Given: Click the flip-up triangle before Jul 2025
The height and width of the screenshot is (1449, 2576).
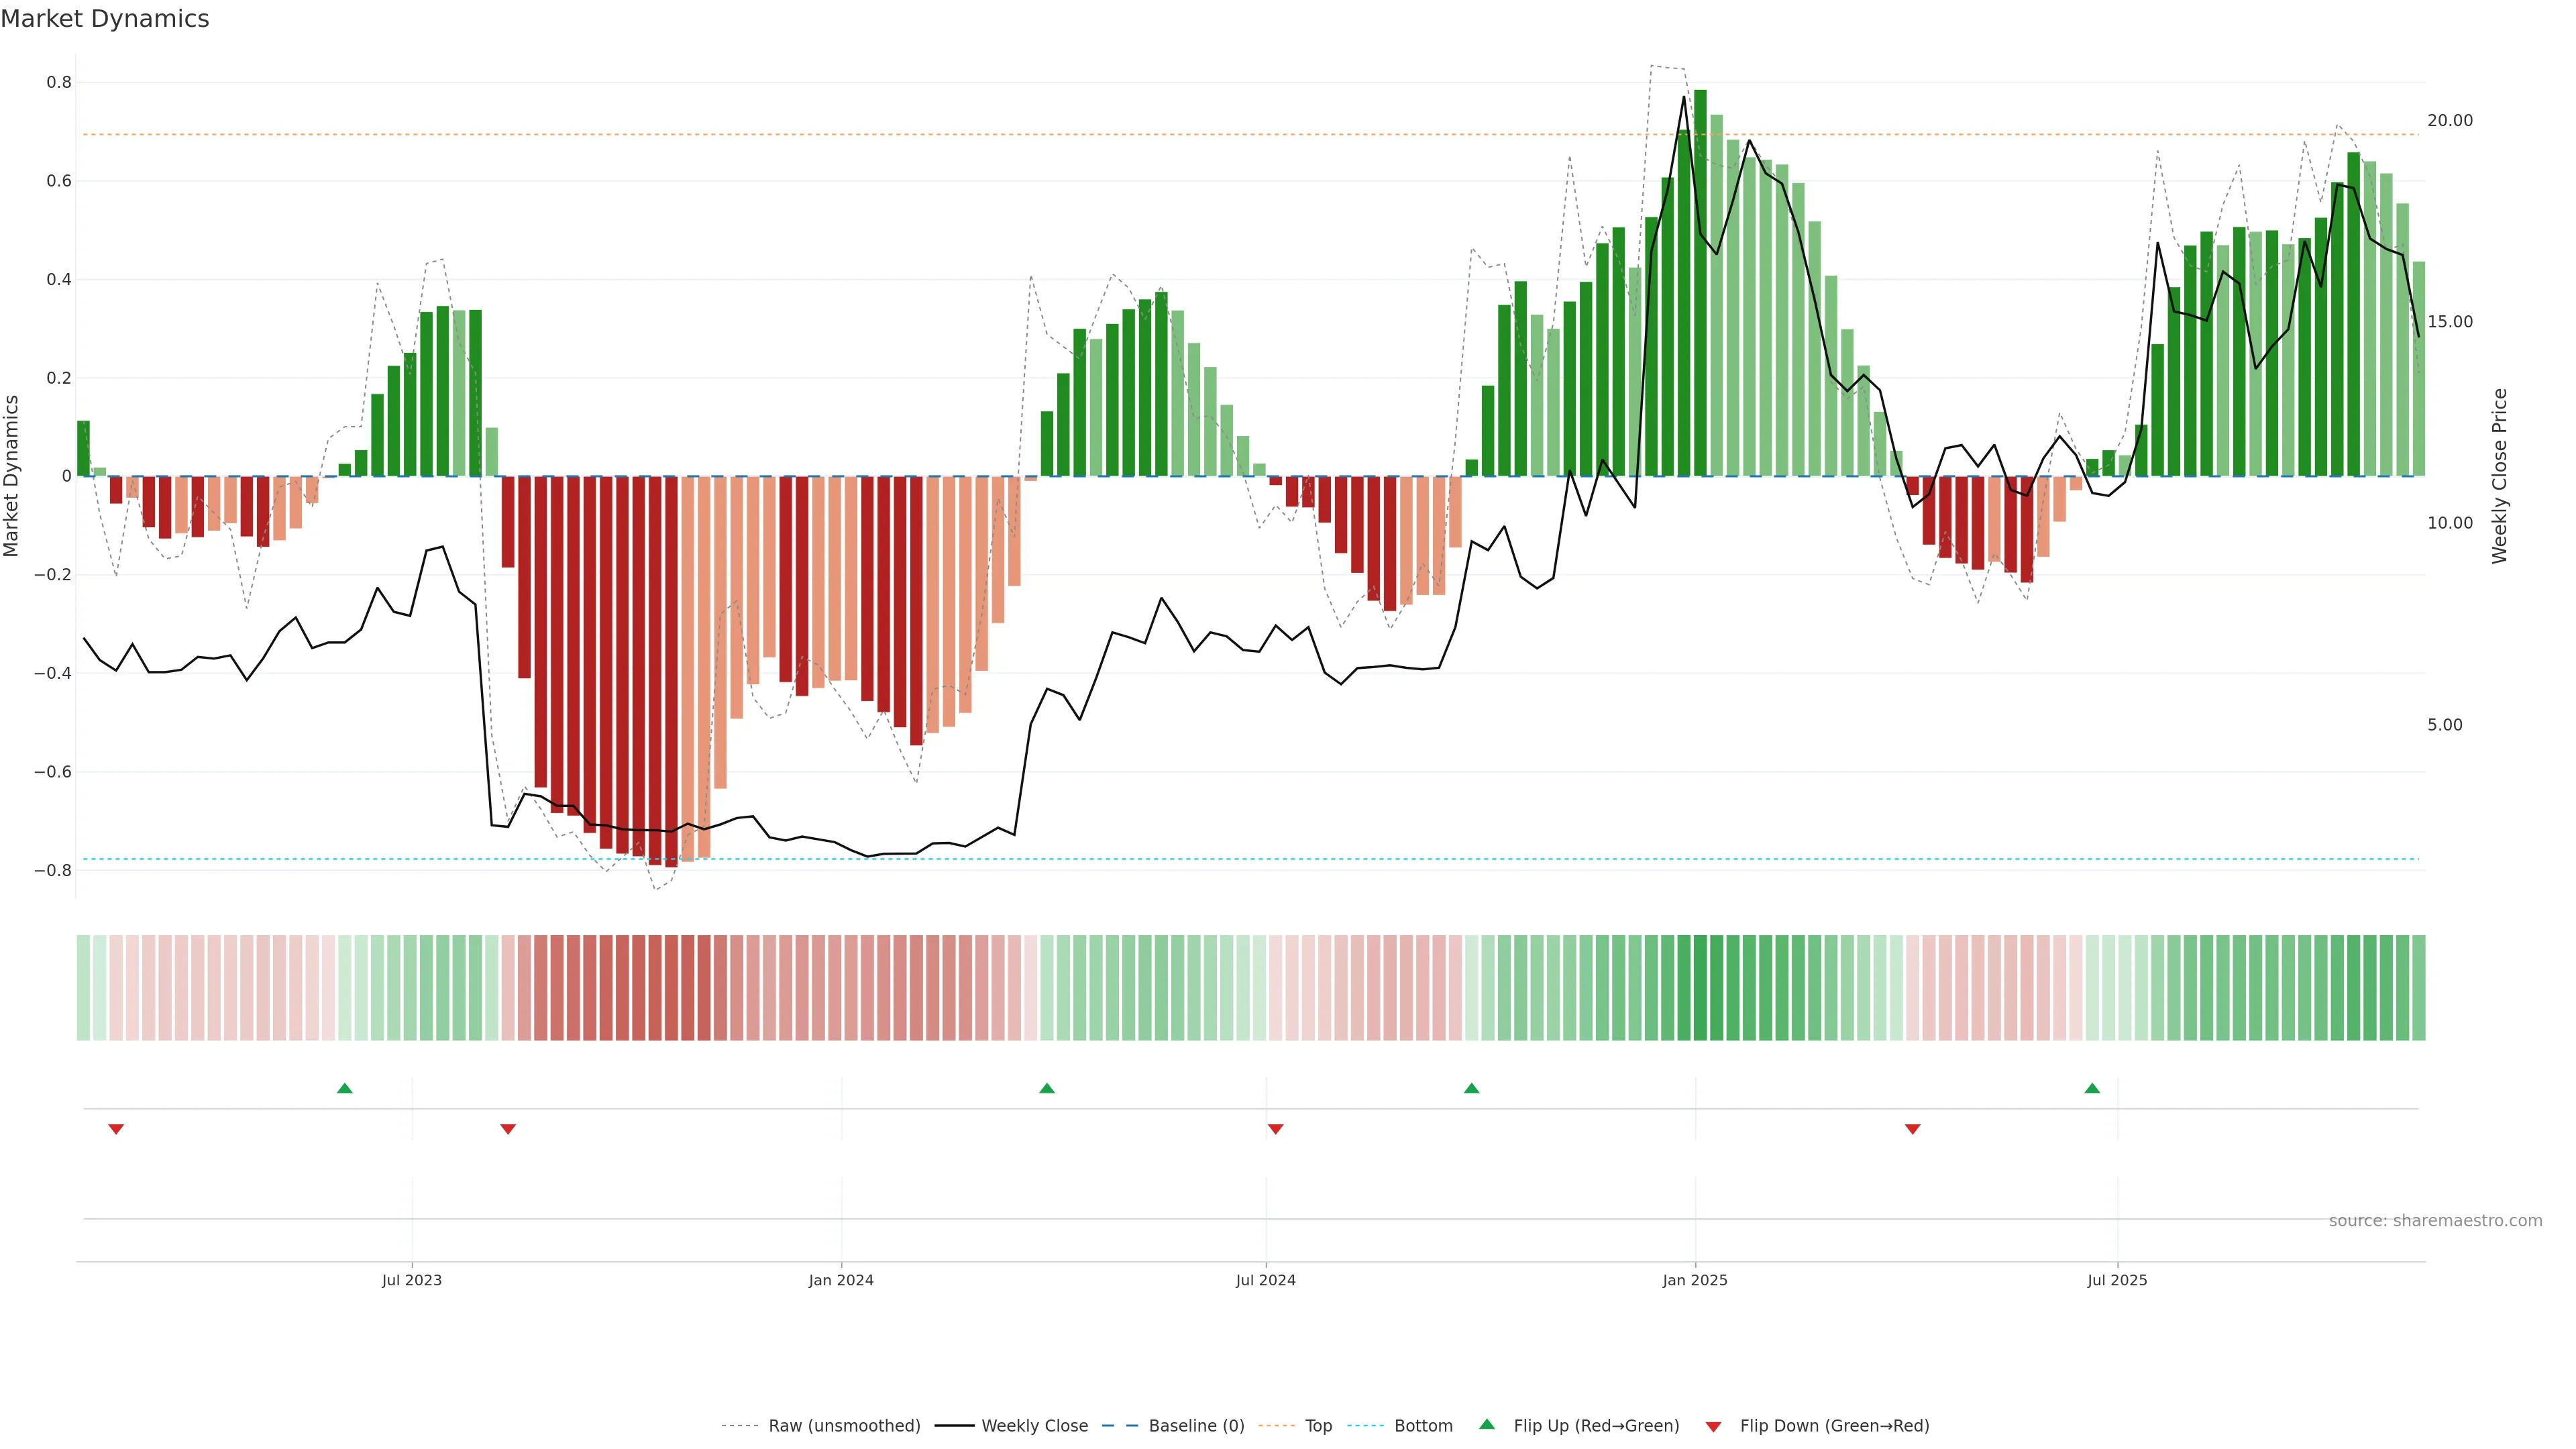Looking at the screenshot, I should pos(2092,1088).
